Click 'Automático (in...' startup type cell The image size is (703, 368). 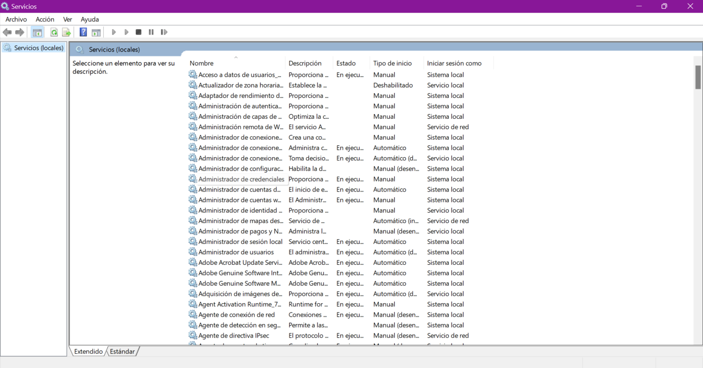coord(396,221)
